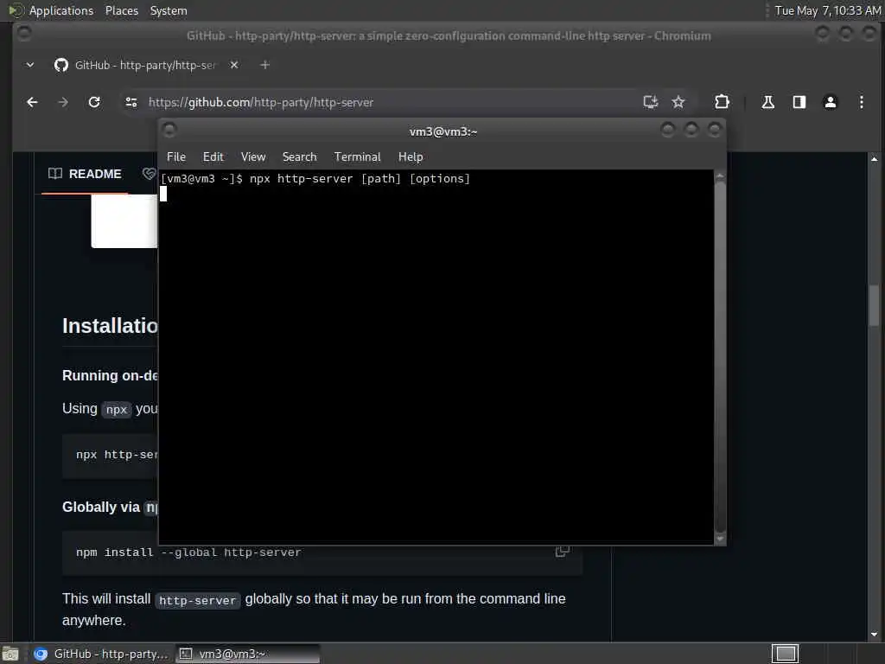
Task: Click the show desktop icon in taskbar
Action: [10, 654]
